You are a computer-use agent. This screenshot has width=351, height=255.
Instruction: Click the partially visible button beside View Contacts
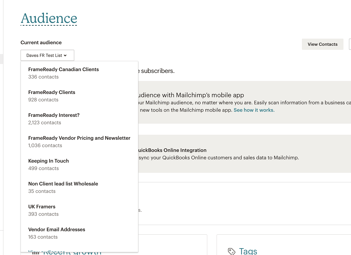click(x=349, y=44)
